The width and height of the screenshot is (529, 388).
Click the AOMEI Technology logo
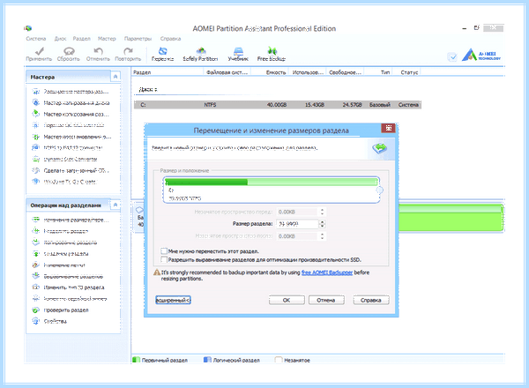(481, 56)
